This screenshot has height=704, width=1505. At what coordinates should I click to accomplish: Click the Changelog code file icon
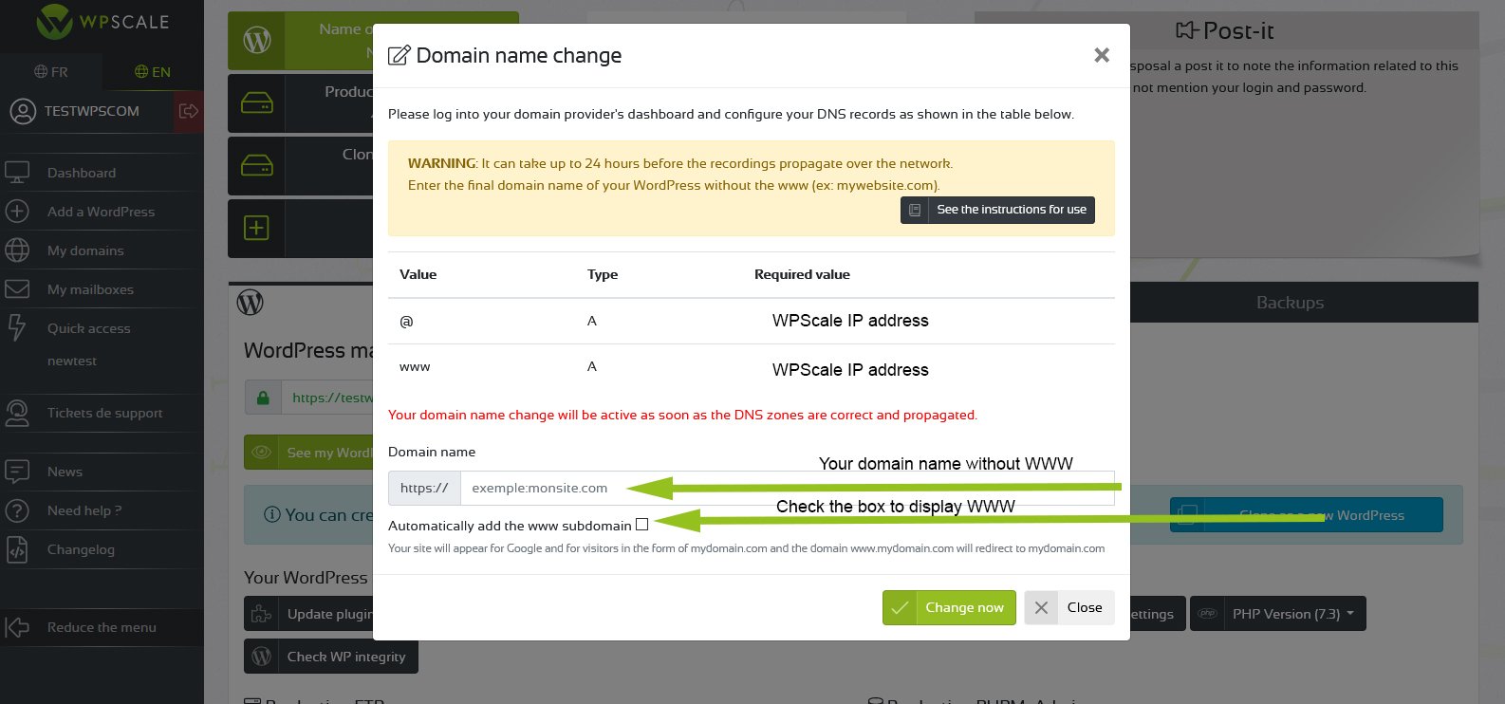click(17, 549)
